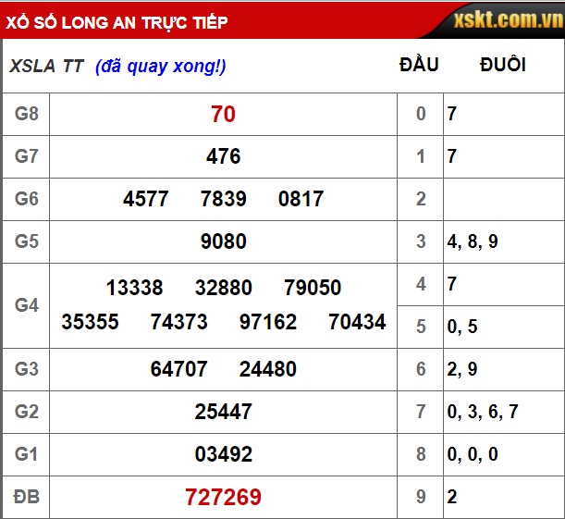Select the G4 number 13338
Image resolution: width=565 pixels, height=519 pixels.
(134, 288)
